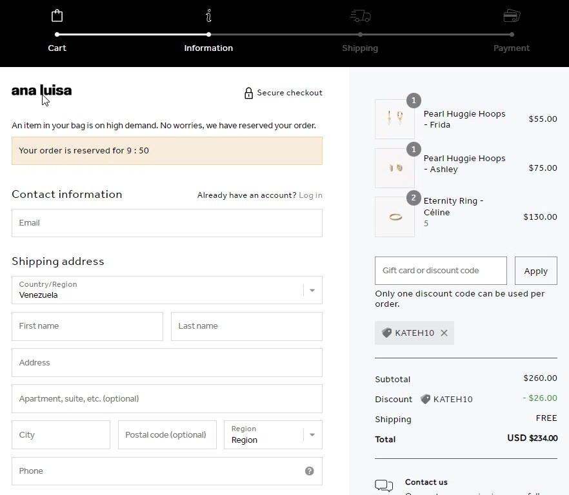Click the Phone field help icon
The height and width of the screenshot is (495, 569).
[x=309, y=471]
